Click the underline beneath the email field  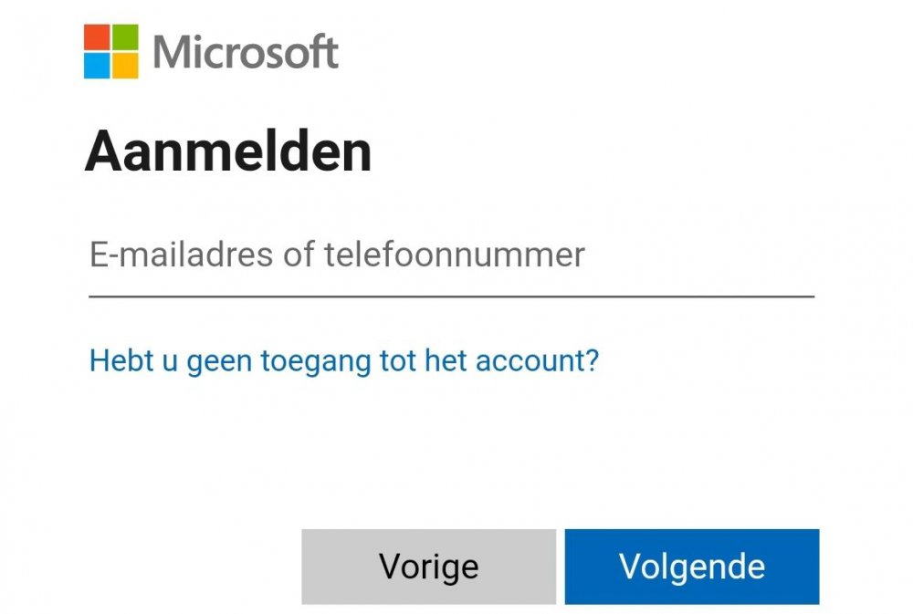[x=451, y=296]
